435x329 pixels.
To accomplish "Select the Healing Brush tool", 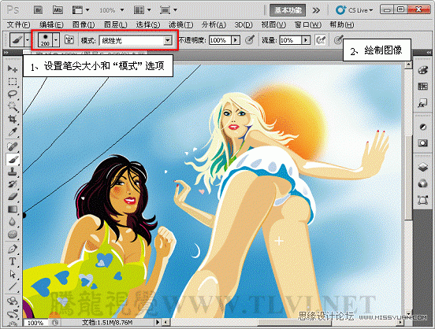I will pos(13,146).
